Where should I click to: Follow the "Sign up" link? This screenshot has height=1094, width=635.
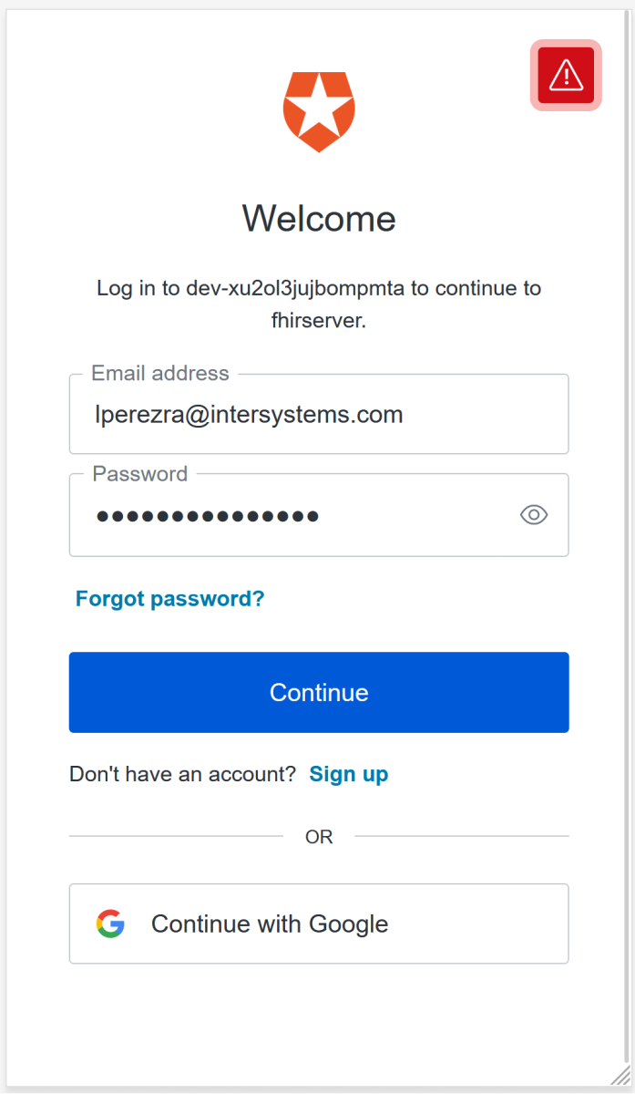coord(349,774)
